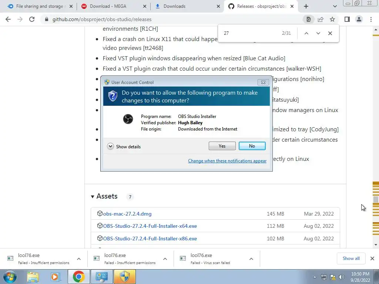Click the UAC shield taskbar item

click(125, 277)
